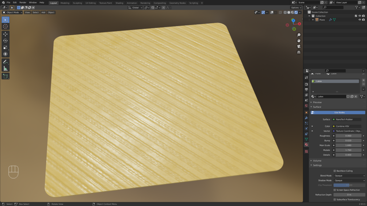Screen dimensions: 367x206
Task: Select the Rotate tool
Action: [x=5, y=40]
